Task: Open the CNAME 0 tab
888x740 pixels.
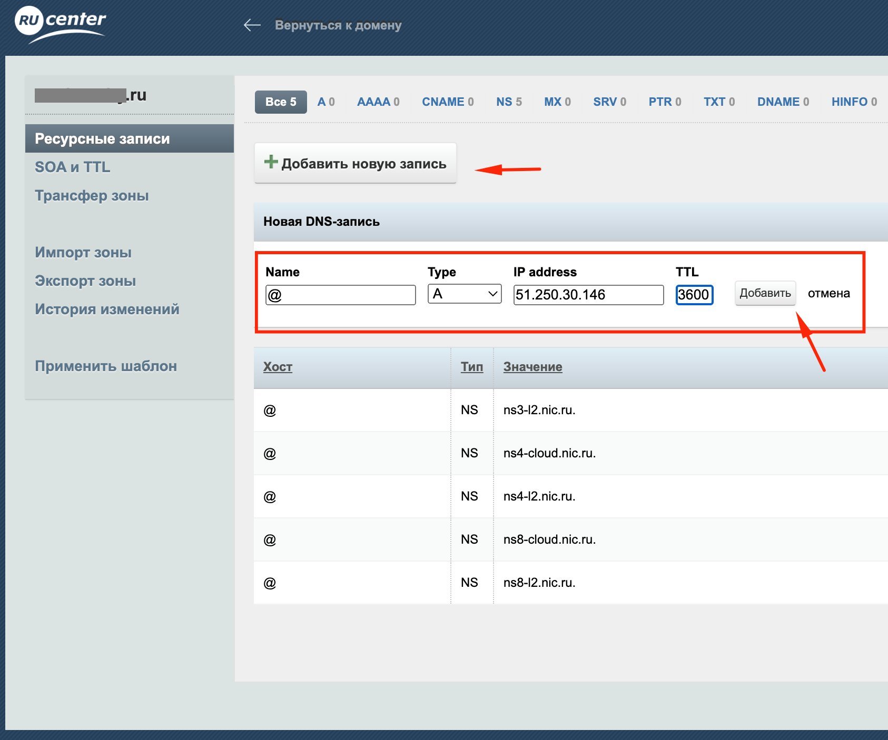Action: [x=448, y=102]
